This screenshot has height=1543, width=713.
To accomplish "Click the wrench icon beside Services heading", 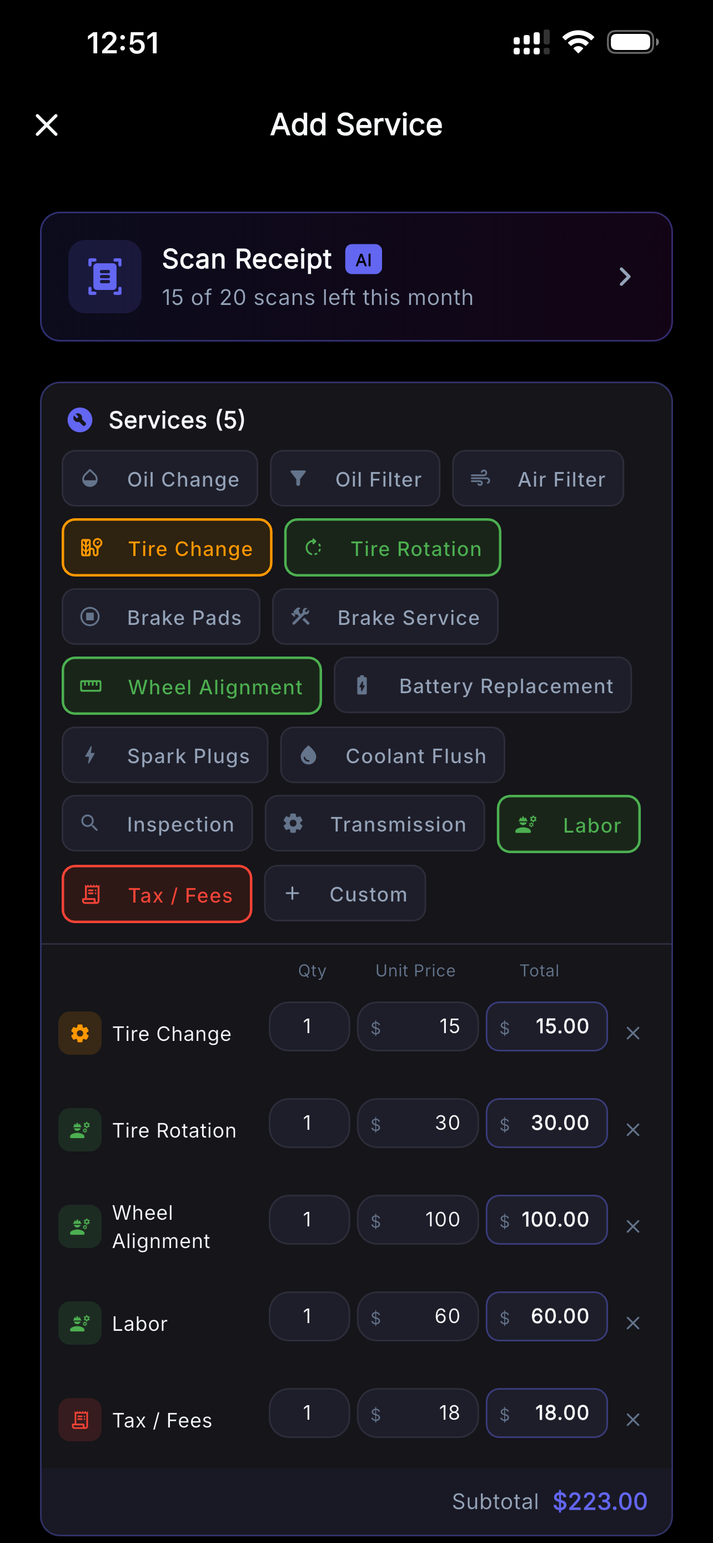I will 79,419.
